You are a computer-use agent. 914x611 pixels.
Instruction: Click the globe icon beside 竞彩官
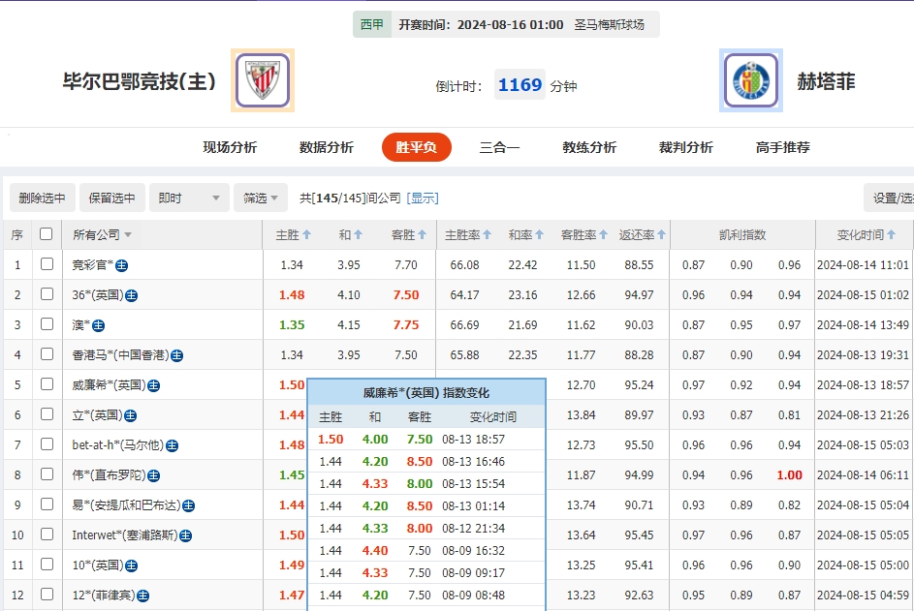click(x=123, y=266)
